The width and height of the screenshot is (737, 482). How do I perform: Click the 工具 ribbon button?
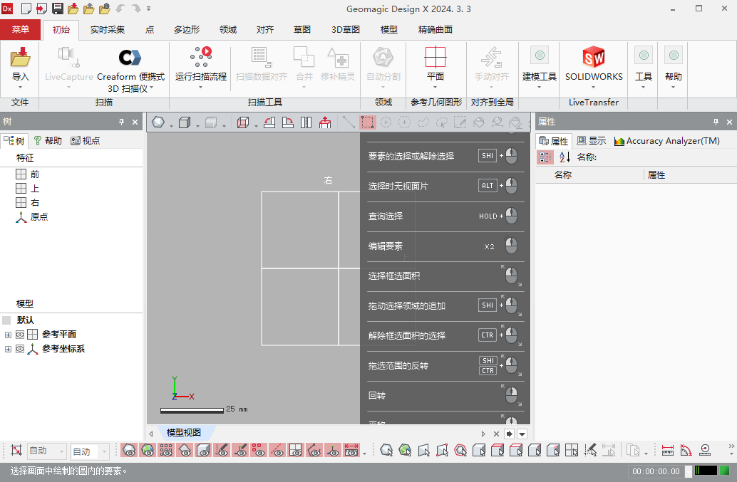coord(643,68)
